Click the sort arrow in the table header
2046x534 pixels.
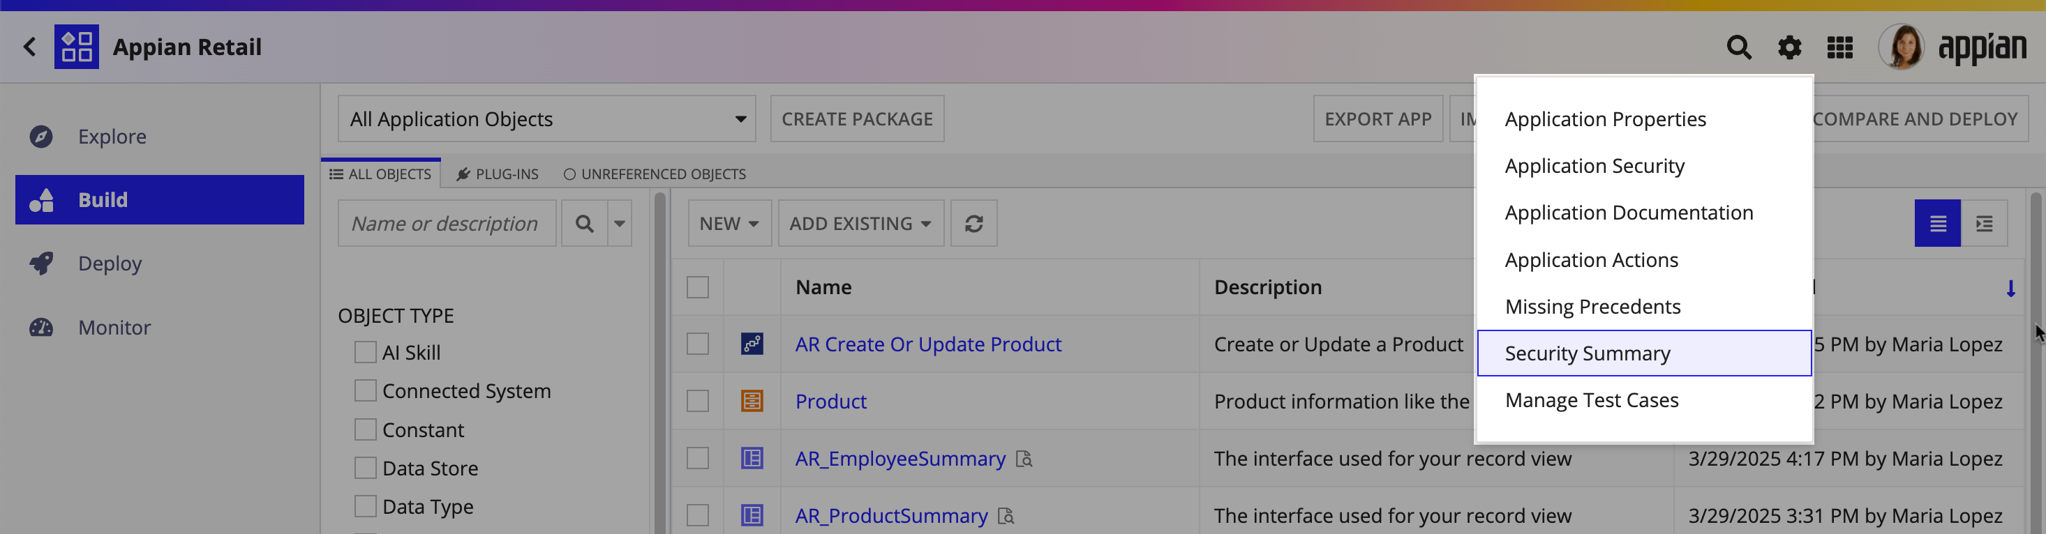2010,288
